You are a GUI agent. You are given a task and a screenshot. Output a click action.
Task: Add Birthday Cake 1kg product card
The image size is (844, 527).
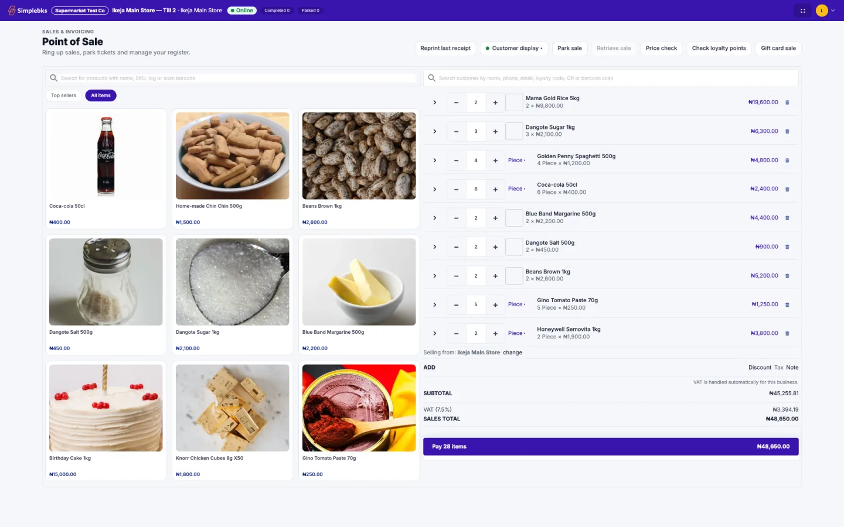106,421
